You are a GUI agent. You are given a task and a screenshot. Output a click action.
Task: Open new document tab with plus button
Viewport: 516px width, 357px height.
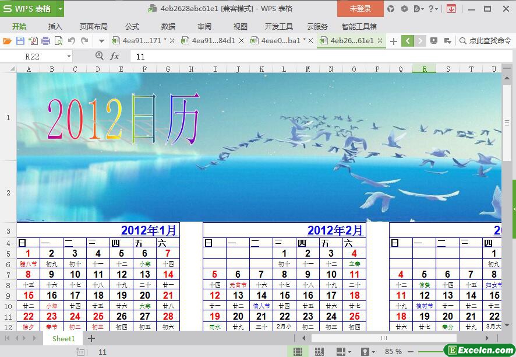click(x=394, y=41)
